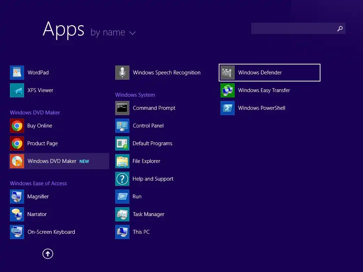Open the WordPad app icon
The height and width of the screenshot is (272, 363).
tap(17, 72)
